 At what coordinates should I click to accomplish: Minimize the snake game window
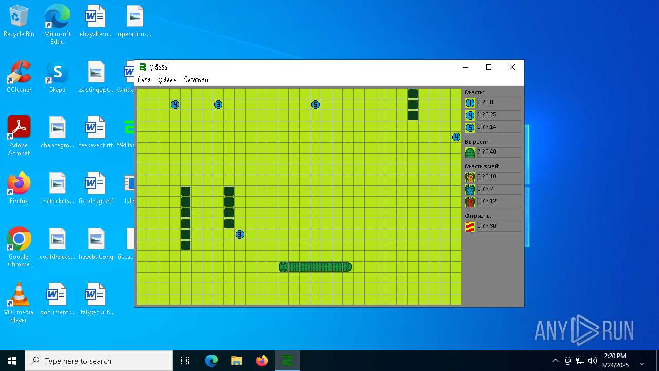click(465, 67)
